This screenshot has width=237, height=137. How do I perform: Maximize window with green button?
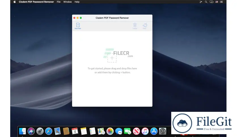[81, 18]
